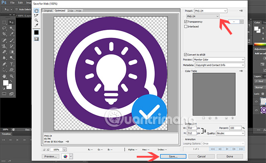Select the Healing Brush tool
The height and width of the screenshot is (163, 266).
click(x=5, y=40)
